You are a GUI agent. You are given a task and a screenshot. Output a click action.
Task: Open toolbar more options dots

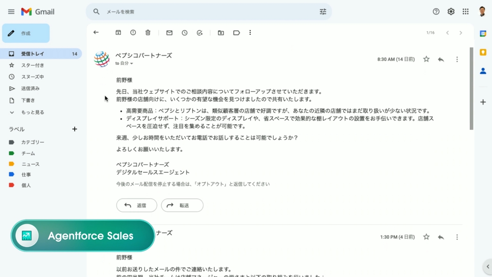point(250,32)
